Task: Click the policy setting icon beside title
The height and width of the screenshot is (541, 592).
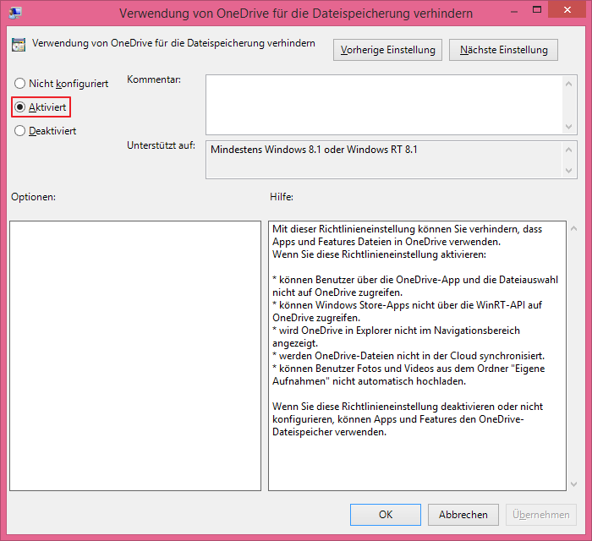Action: pos(19,45)
